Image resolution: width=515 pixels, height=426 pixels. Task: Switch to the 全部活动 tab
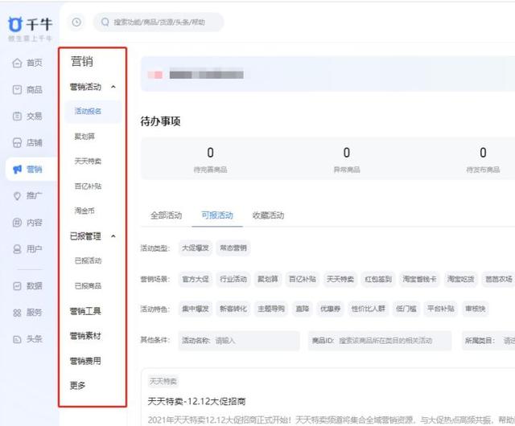click(167, 215)
